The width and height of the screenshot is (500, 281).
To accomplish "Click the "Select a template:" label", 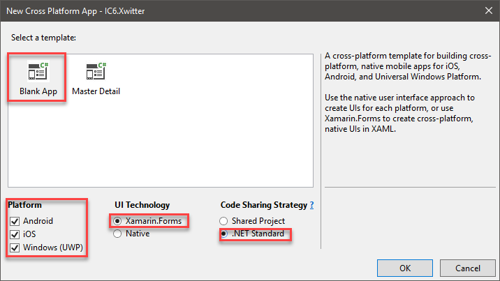I will pos(41,36).
